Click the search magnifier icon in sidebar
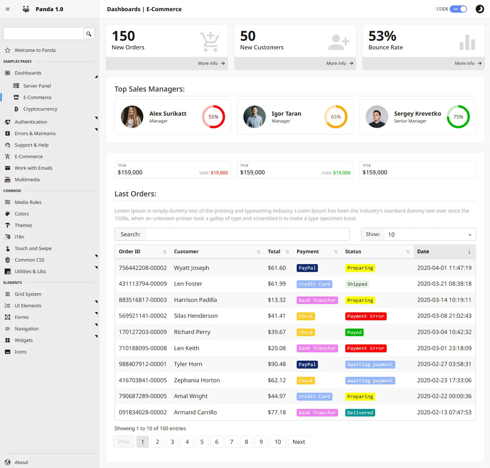 point(89,34)
